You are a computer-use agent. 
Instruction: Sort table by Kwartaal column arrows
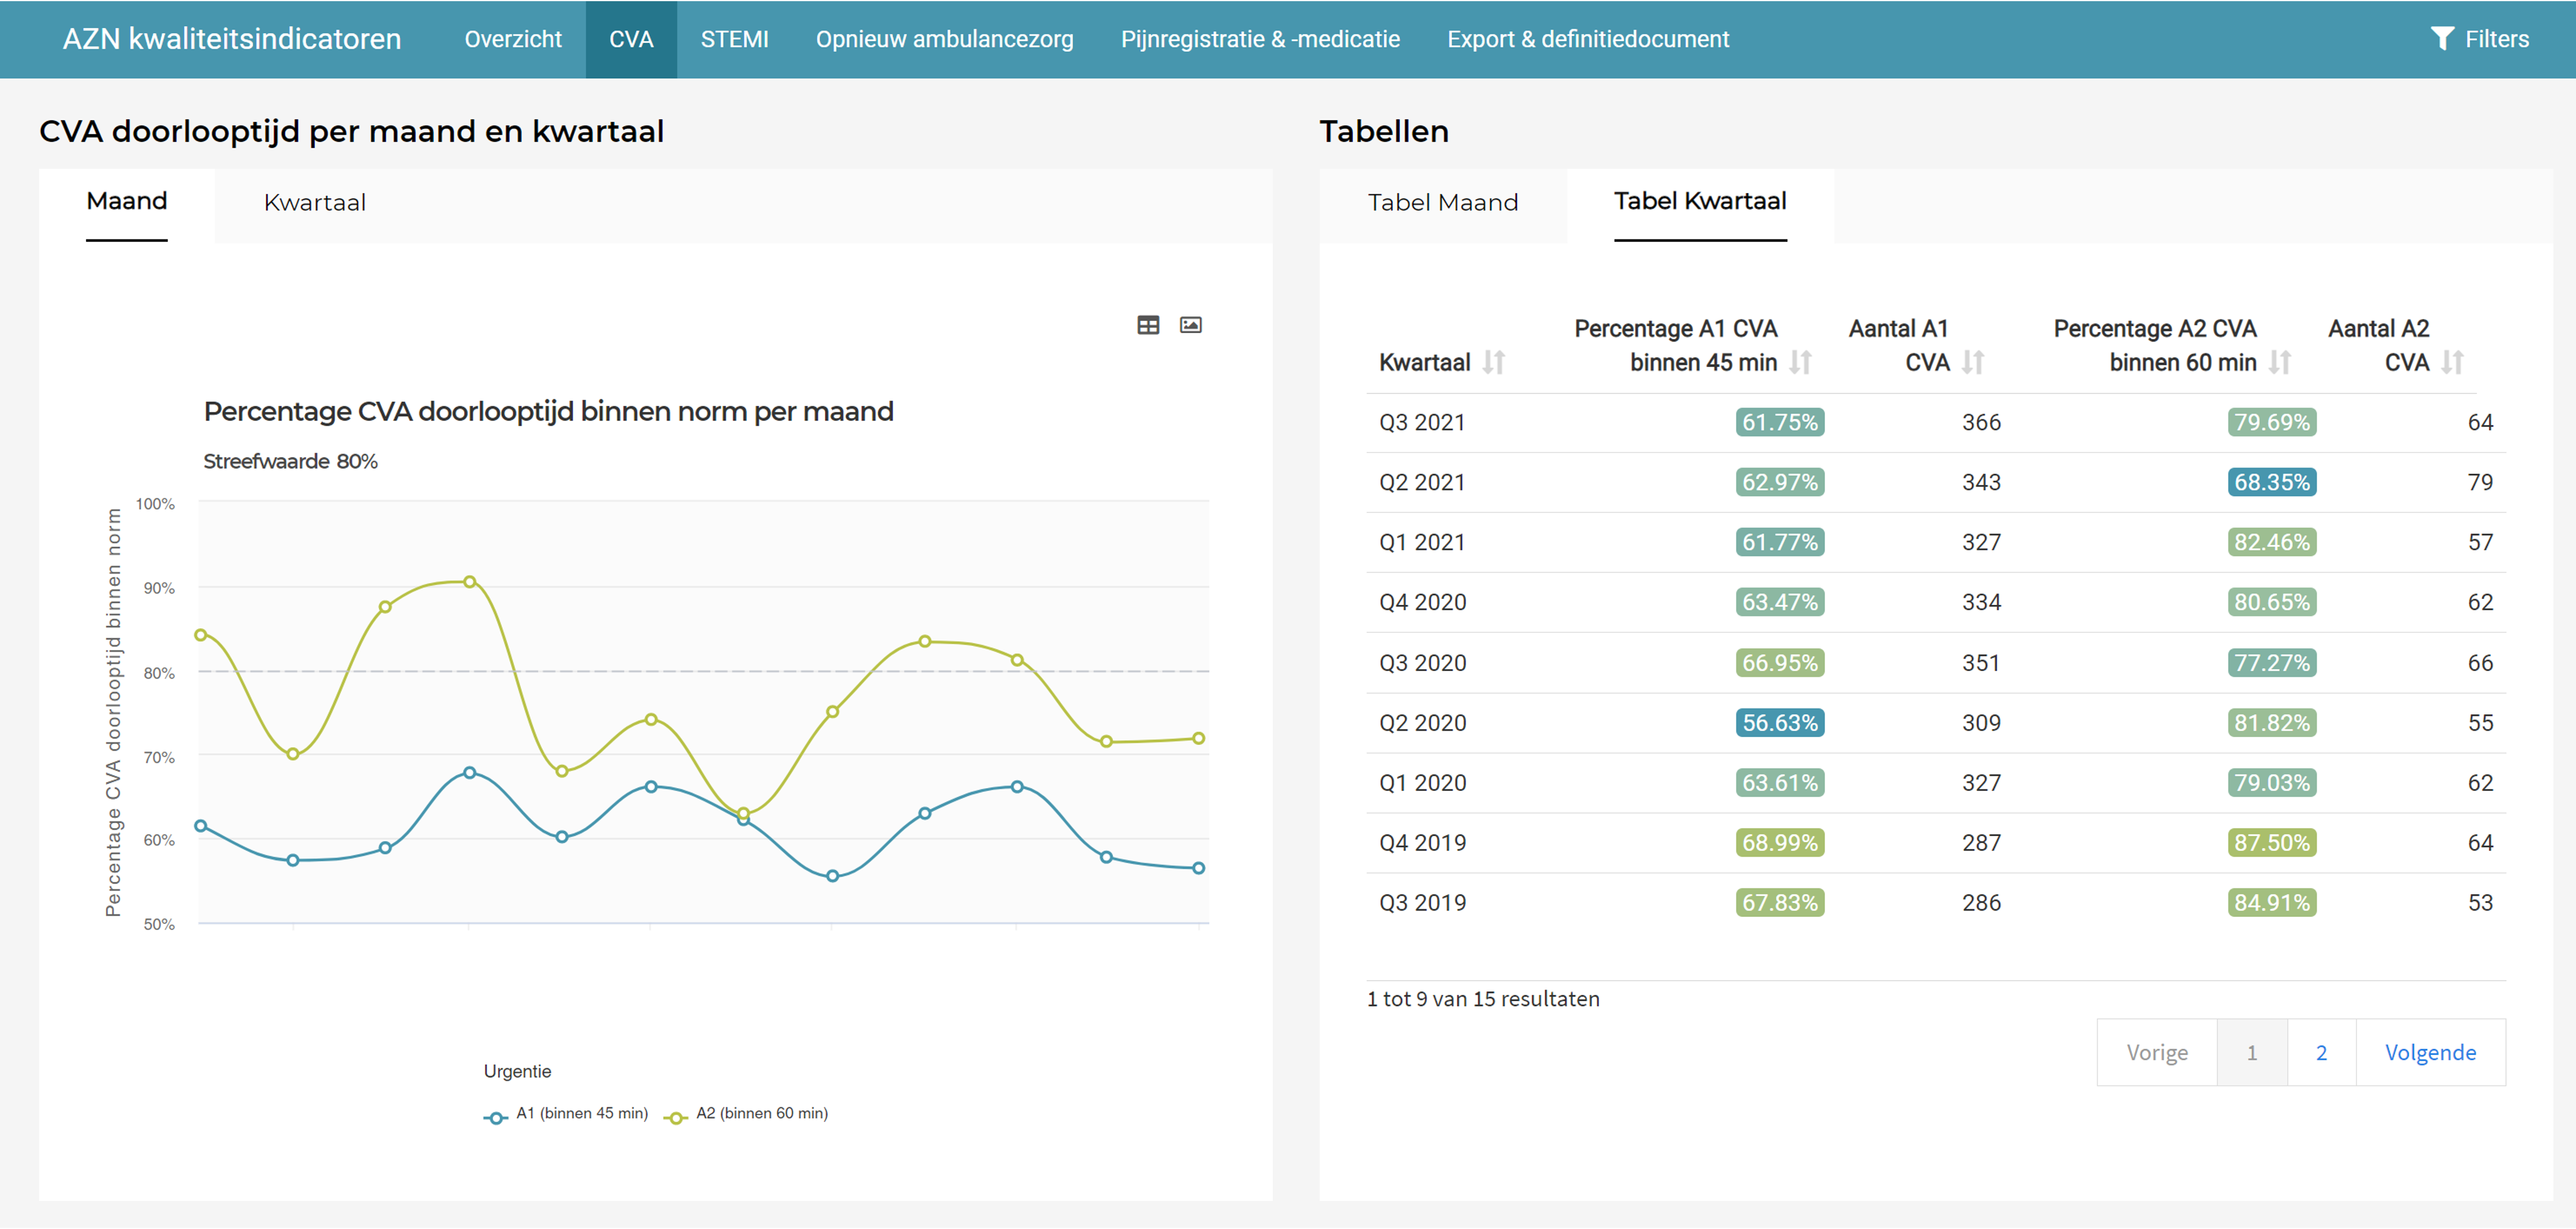(1493, 362)
